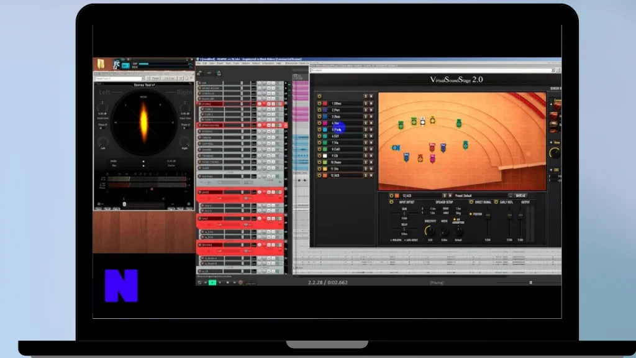The image size is (636, 358).
Task: Click the orange color swatch of 12 ACG
Action: pyautogui.click(x=324, y=175)
